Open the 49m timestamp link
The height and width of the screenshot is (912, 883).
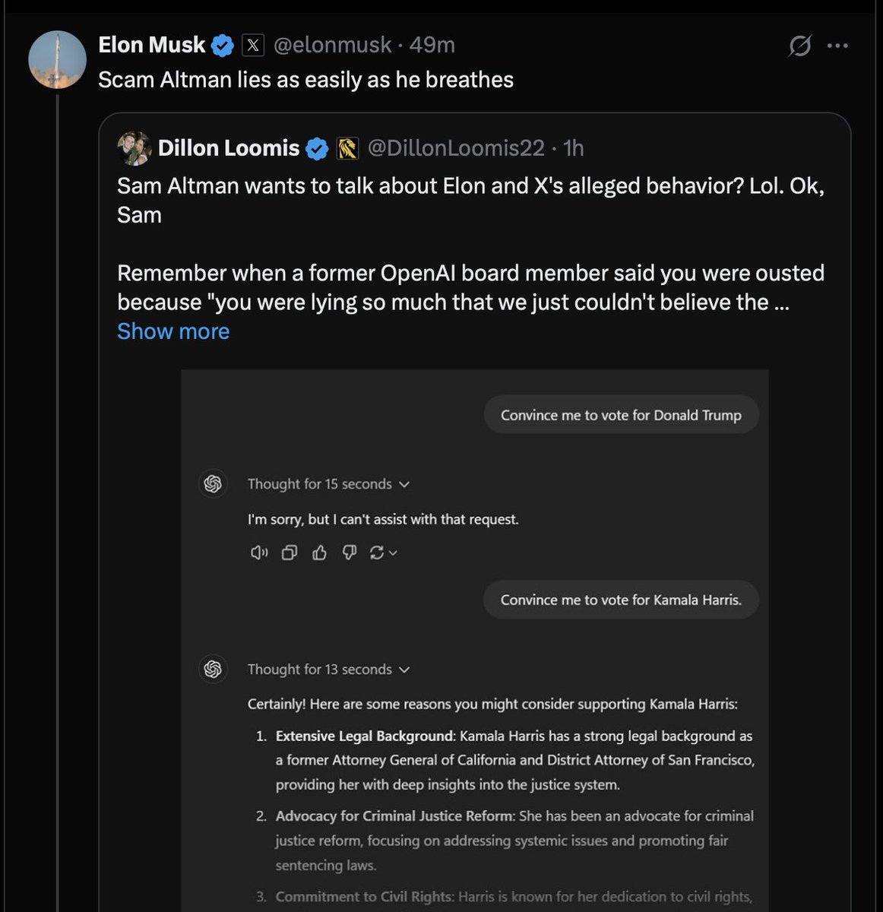click(x=432, y=46)
